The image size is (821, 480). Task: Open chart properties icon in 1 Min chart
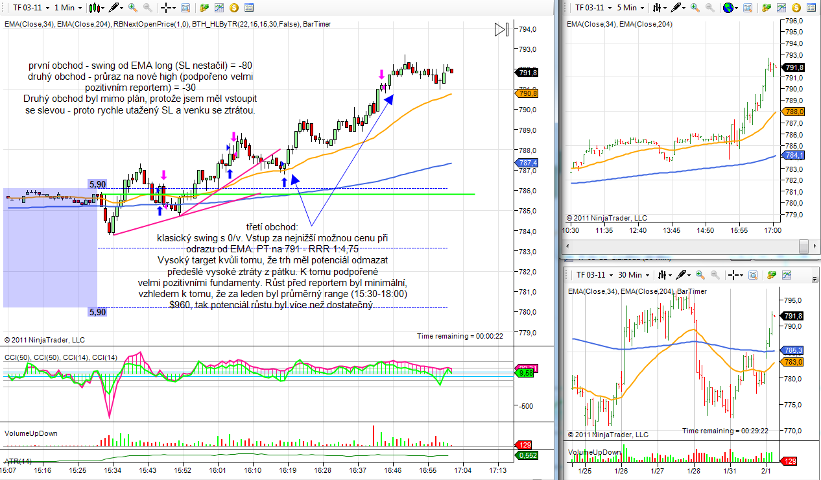248,8
